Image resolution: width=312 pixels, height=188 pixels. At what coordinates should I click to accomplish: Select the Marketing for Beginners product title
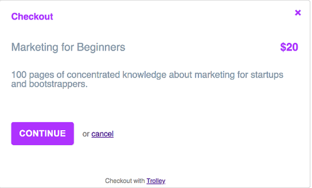(68, 47)
